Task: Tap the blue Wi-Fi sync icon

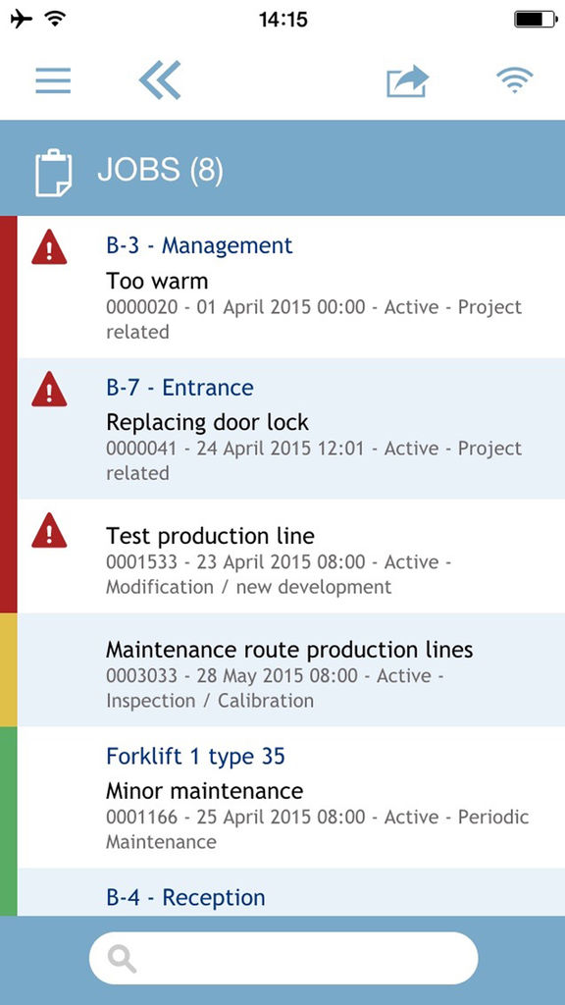Action: (514, 80)
